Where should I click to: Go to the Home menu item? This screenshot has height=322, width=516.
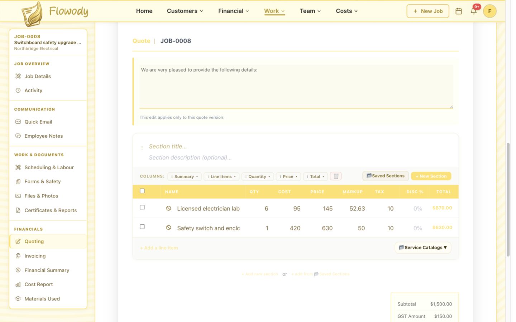(144, 11)
